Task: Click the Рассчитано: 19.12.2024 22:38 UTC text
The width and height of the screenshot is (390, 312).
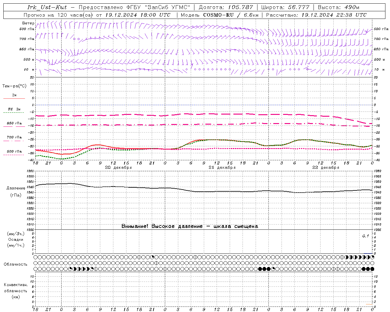Action: (x=316, y=15)
